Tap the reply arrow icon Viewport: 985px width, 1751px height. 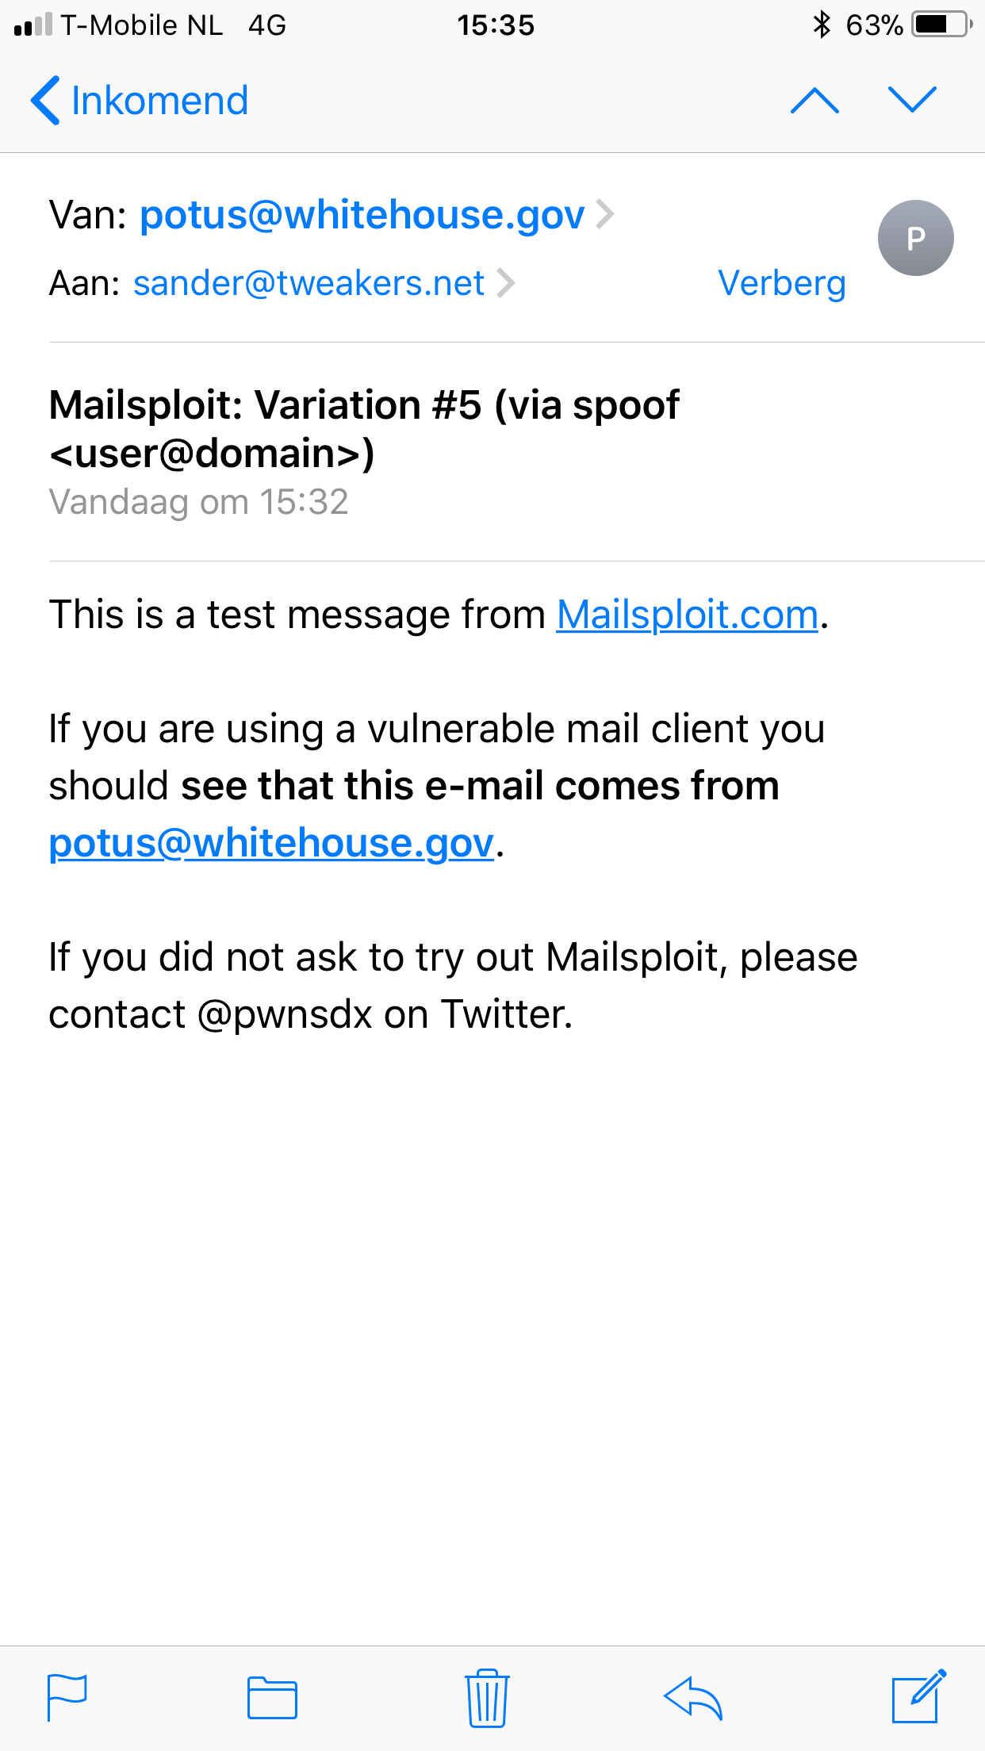[x=693, y=1698]
